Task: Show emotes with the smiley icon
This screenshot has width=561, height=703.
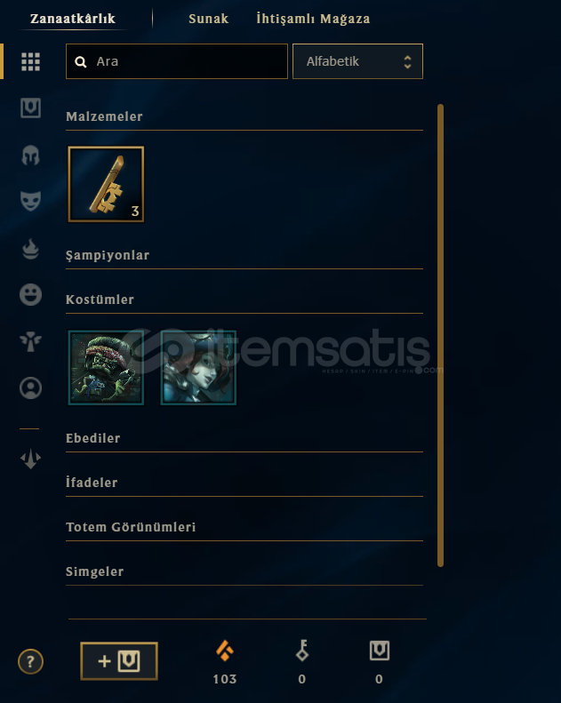Action: (x=30, y=294)
